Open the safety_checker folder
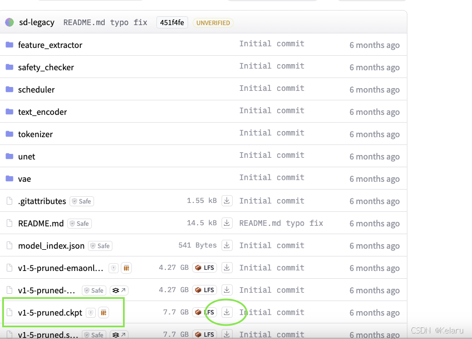Screen dimensions: 472x339 [46, 67]
